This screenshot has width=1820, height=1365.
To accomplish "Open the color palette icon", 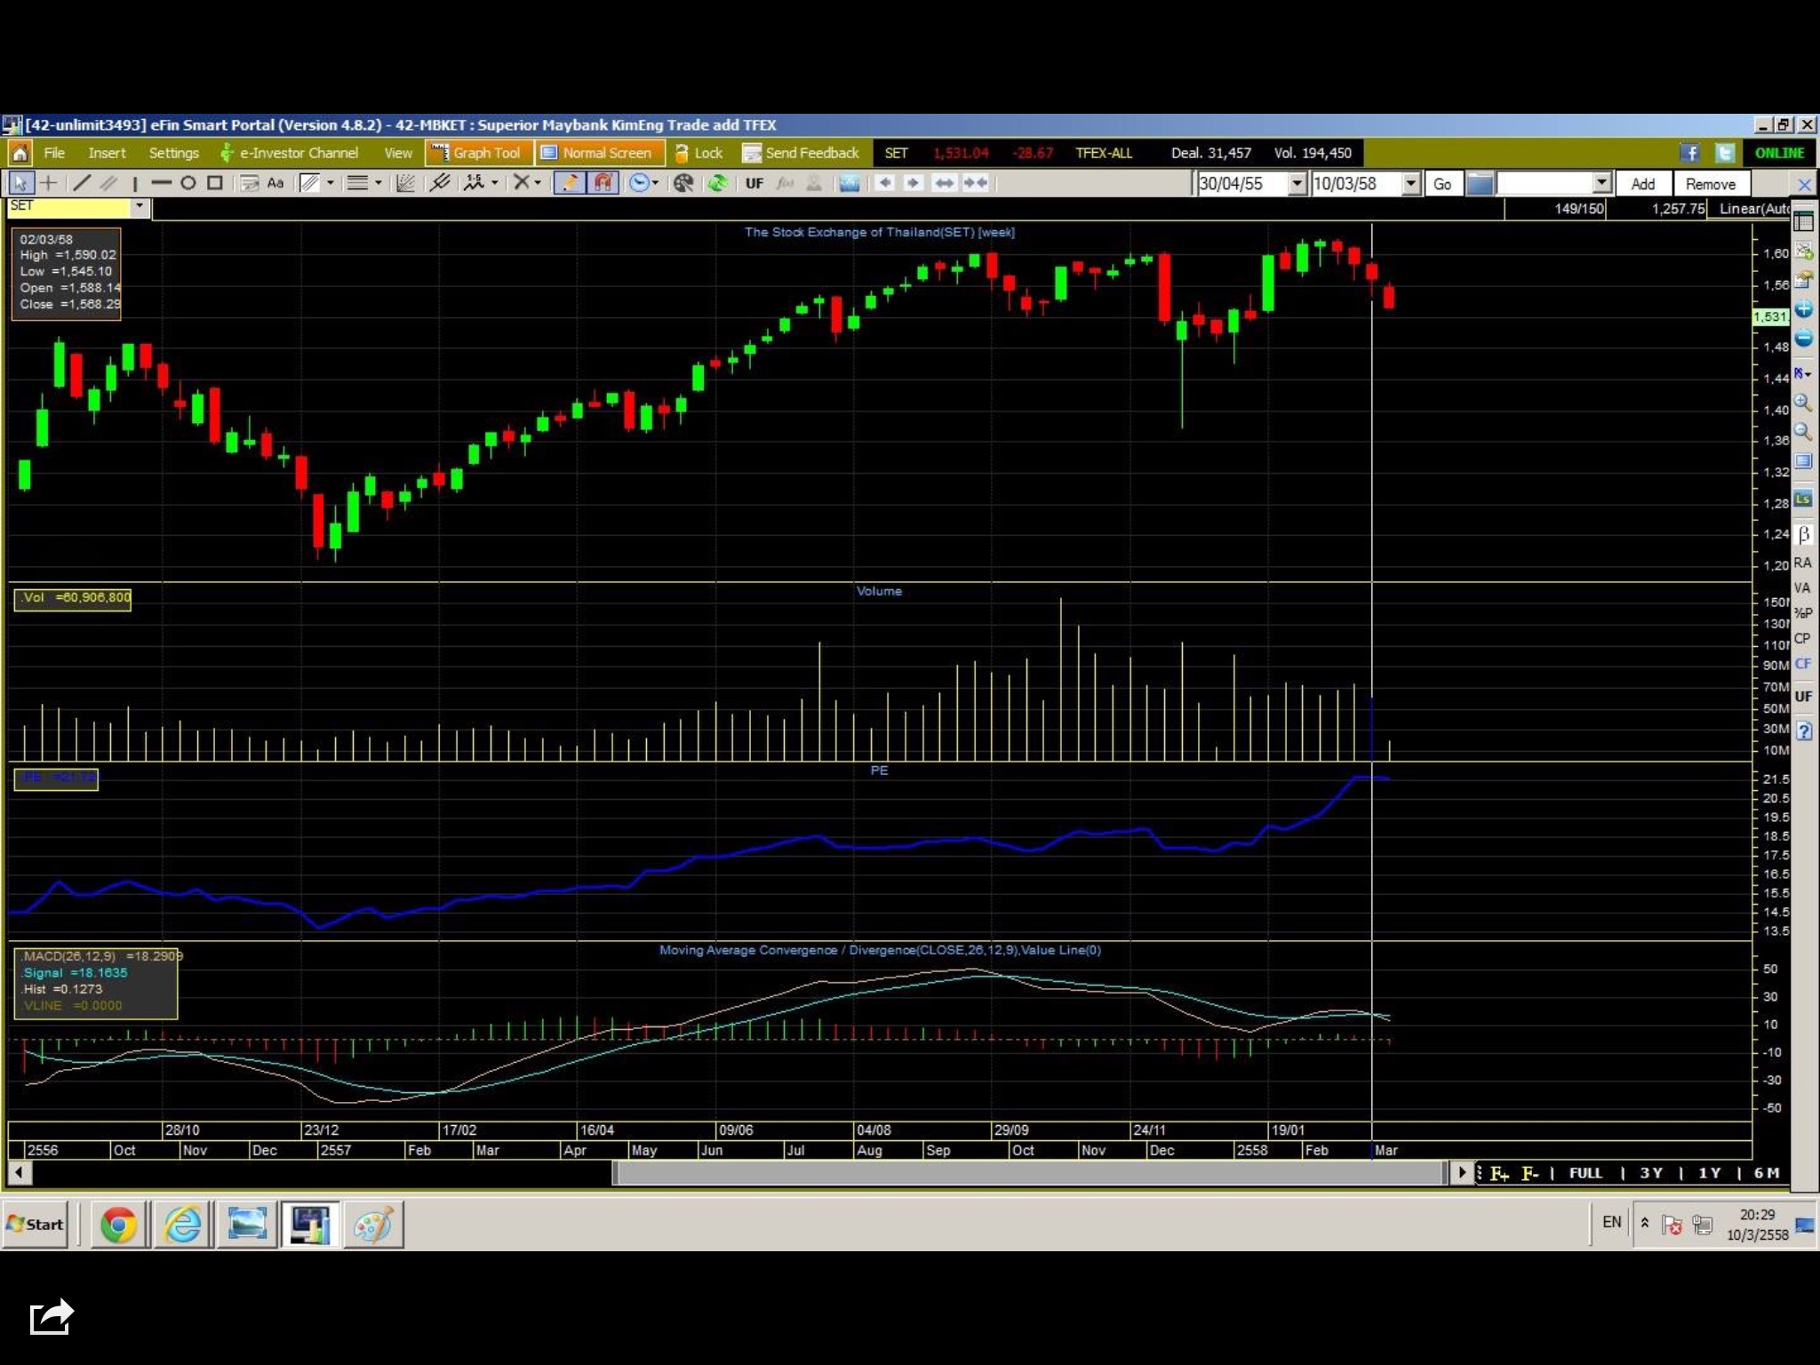I will (683, 183).
